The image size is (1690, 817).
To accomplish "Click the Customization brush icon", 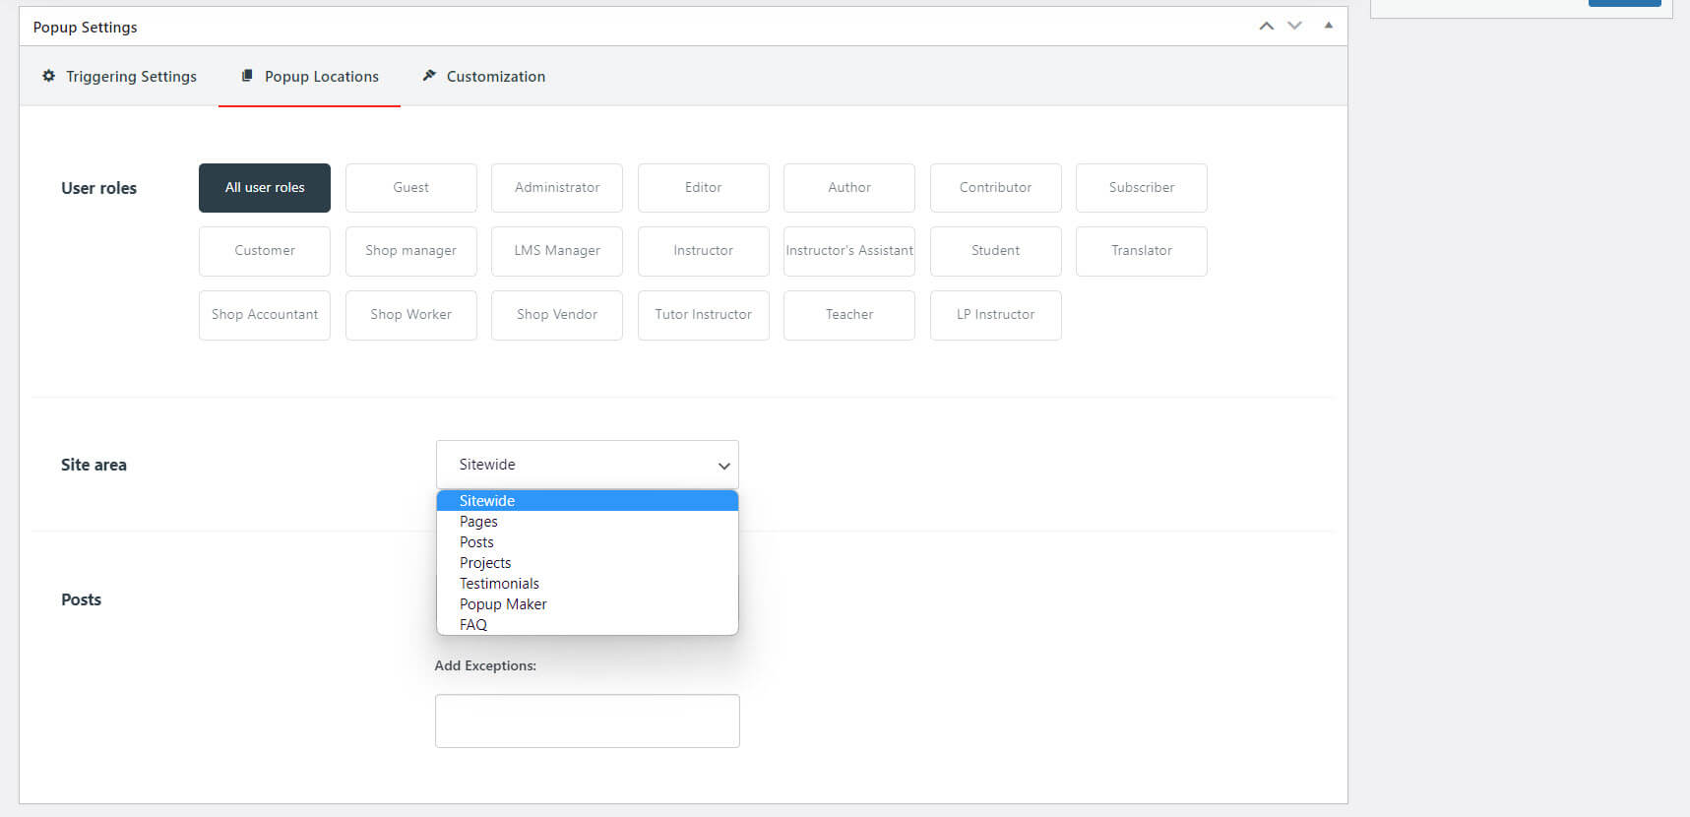I will (429, 76).
